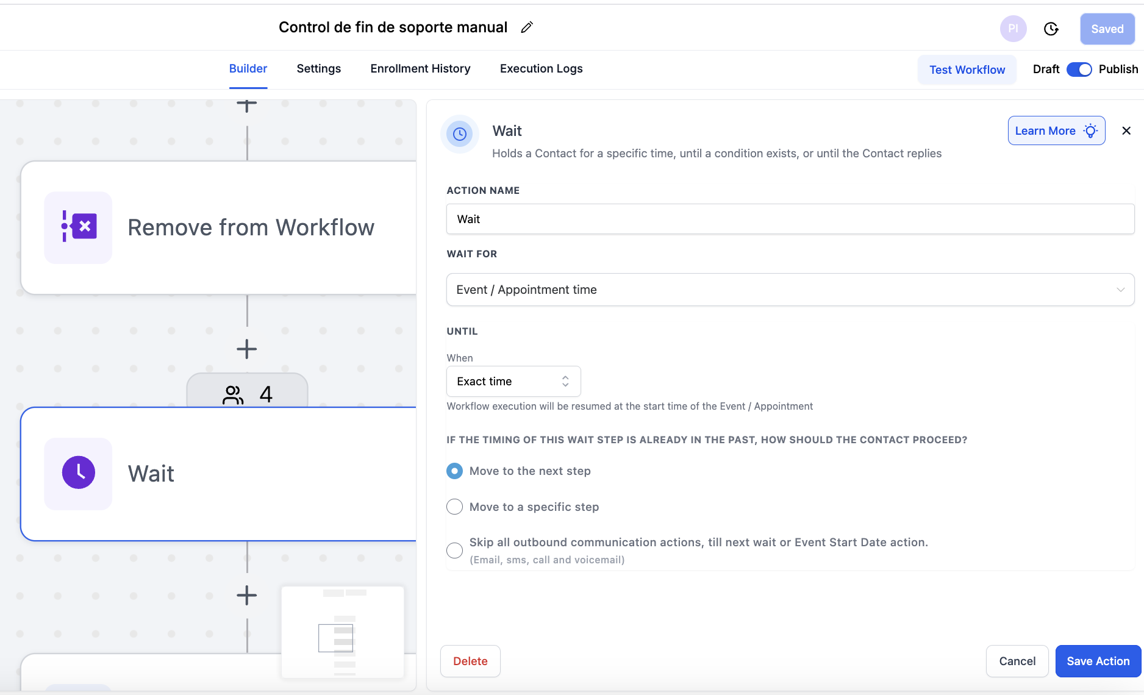Open version history clock icon
1144x695 pixels.
[x=1051, y=29]
